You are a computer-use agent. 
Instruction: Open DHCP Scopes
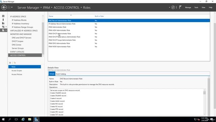pyautogui.click(x=18, y=41)
